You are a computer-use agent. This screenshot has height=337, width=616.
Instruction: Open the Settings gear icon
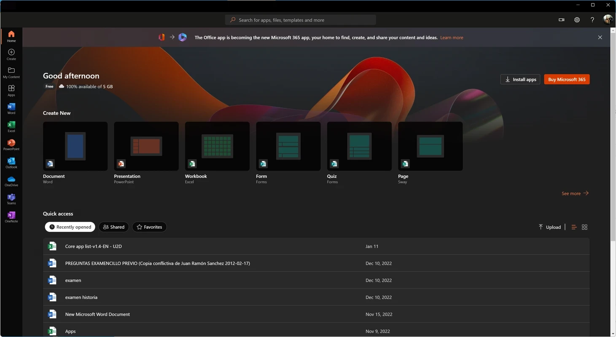coord(577,20)
